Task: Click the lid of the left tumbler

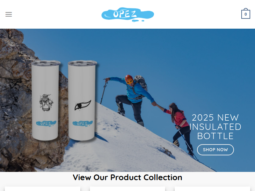Action: (x=46, y=63)
